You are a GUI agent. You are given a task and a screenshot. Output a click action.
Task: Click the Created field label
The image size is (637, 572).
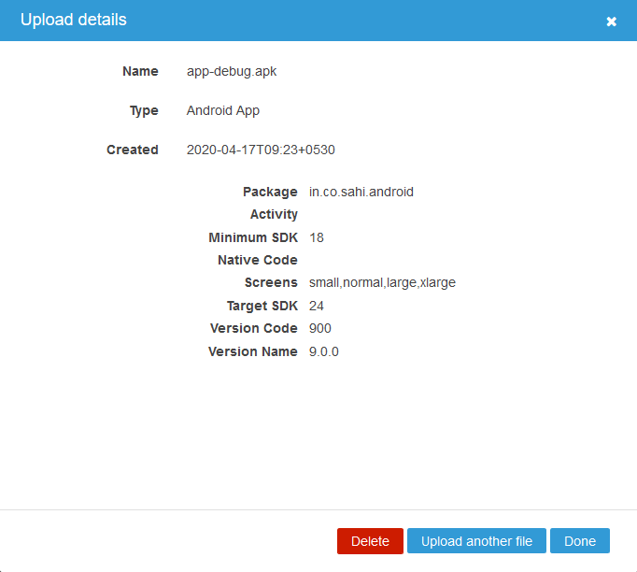pyautogui.click(x=133, y=150)
